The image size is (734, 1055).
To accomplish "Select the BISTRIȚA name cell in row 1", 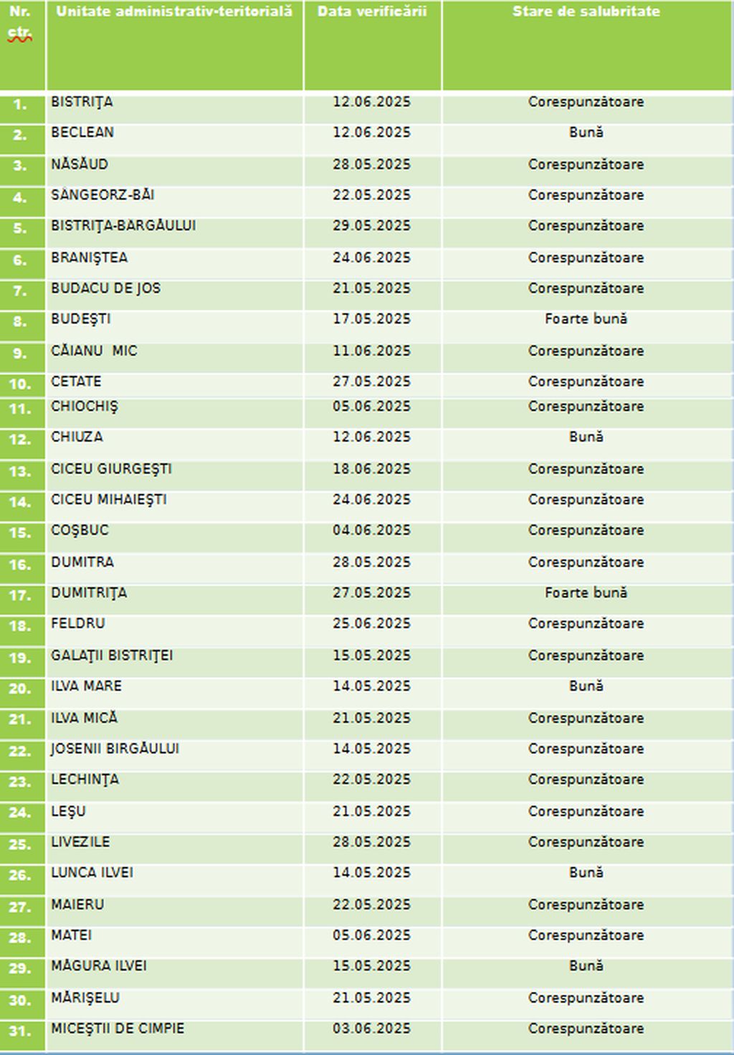I will [x=82, y=102].
